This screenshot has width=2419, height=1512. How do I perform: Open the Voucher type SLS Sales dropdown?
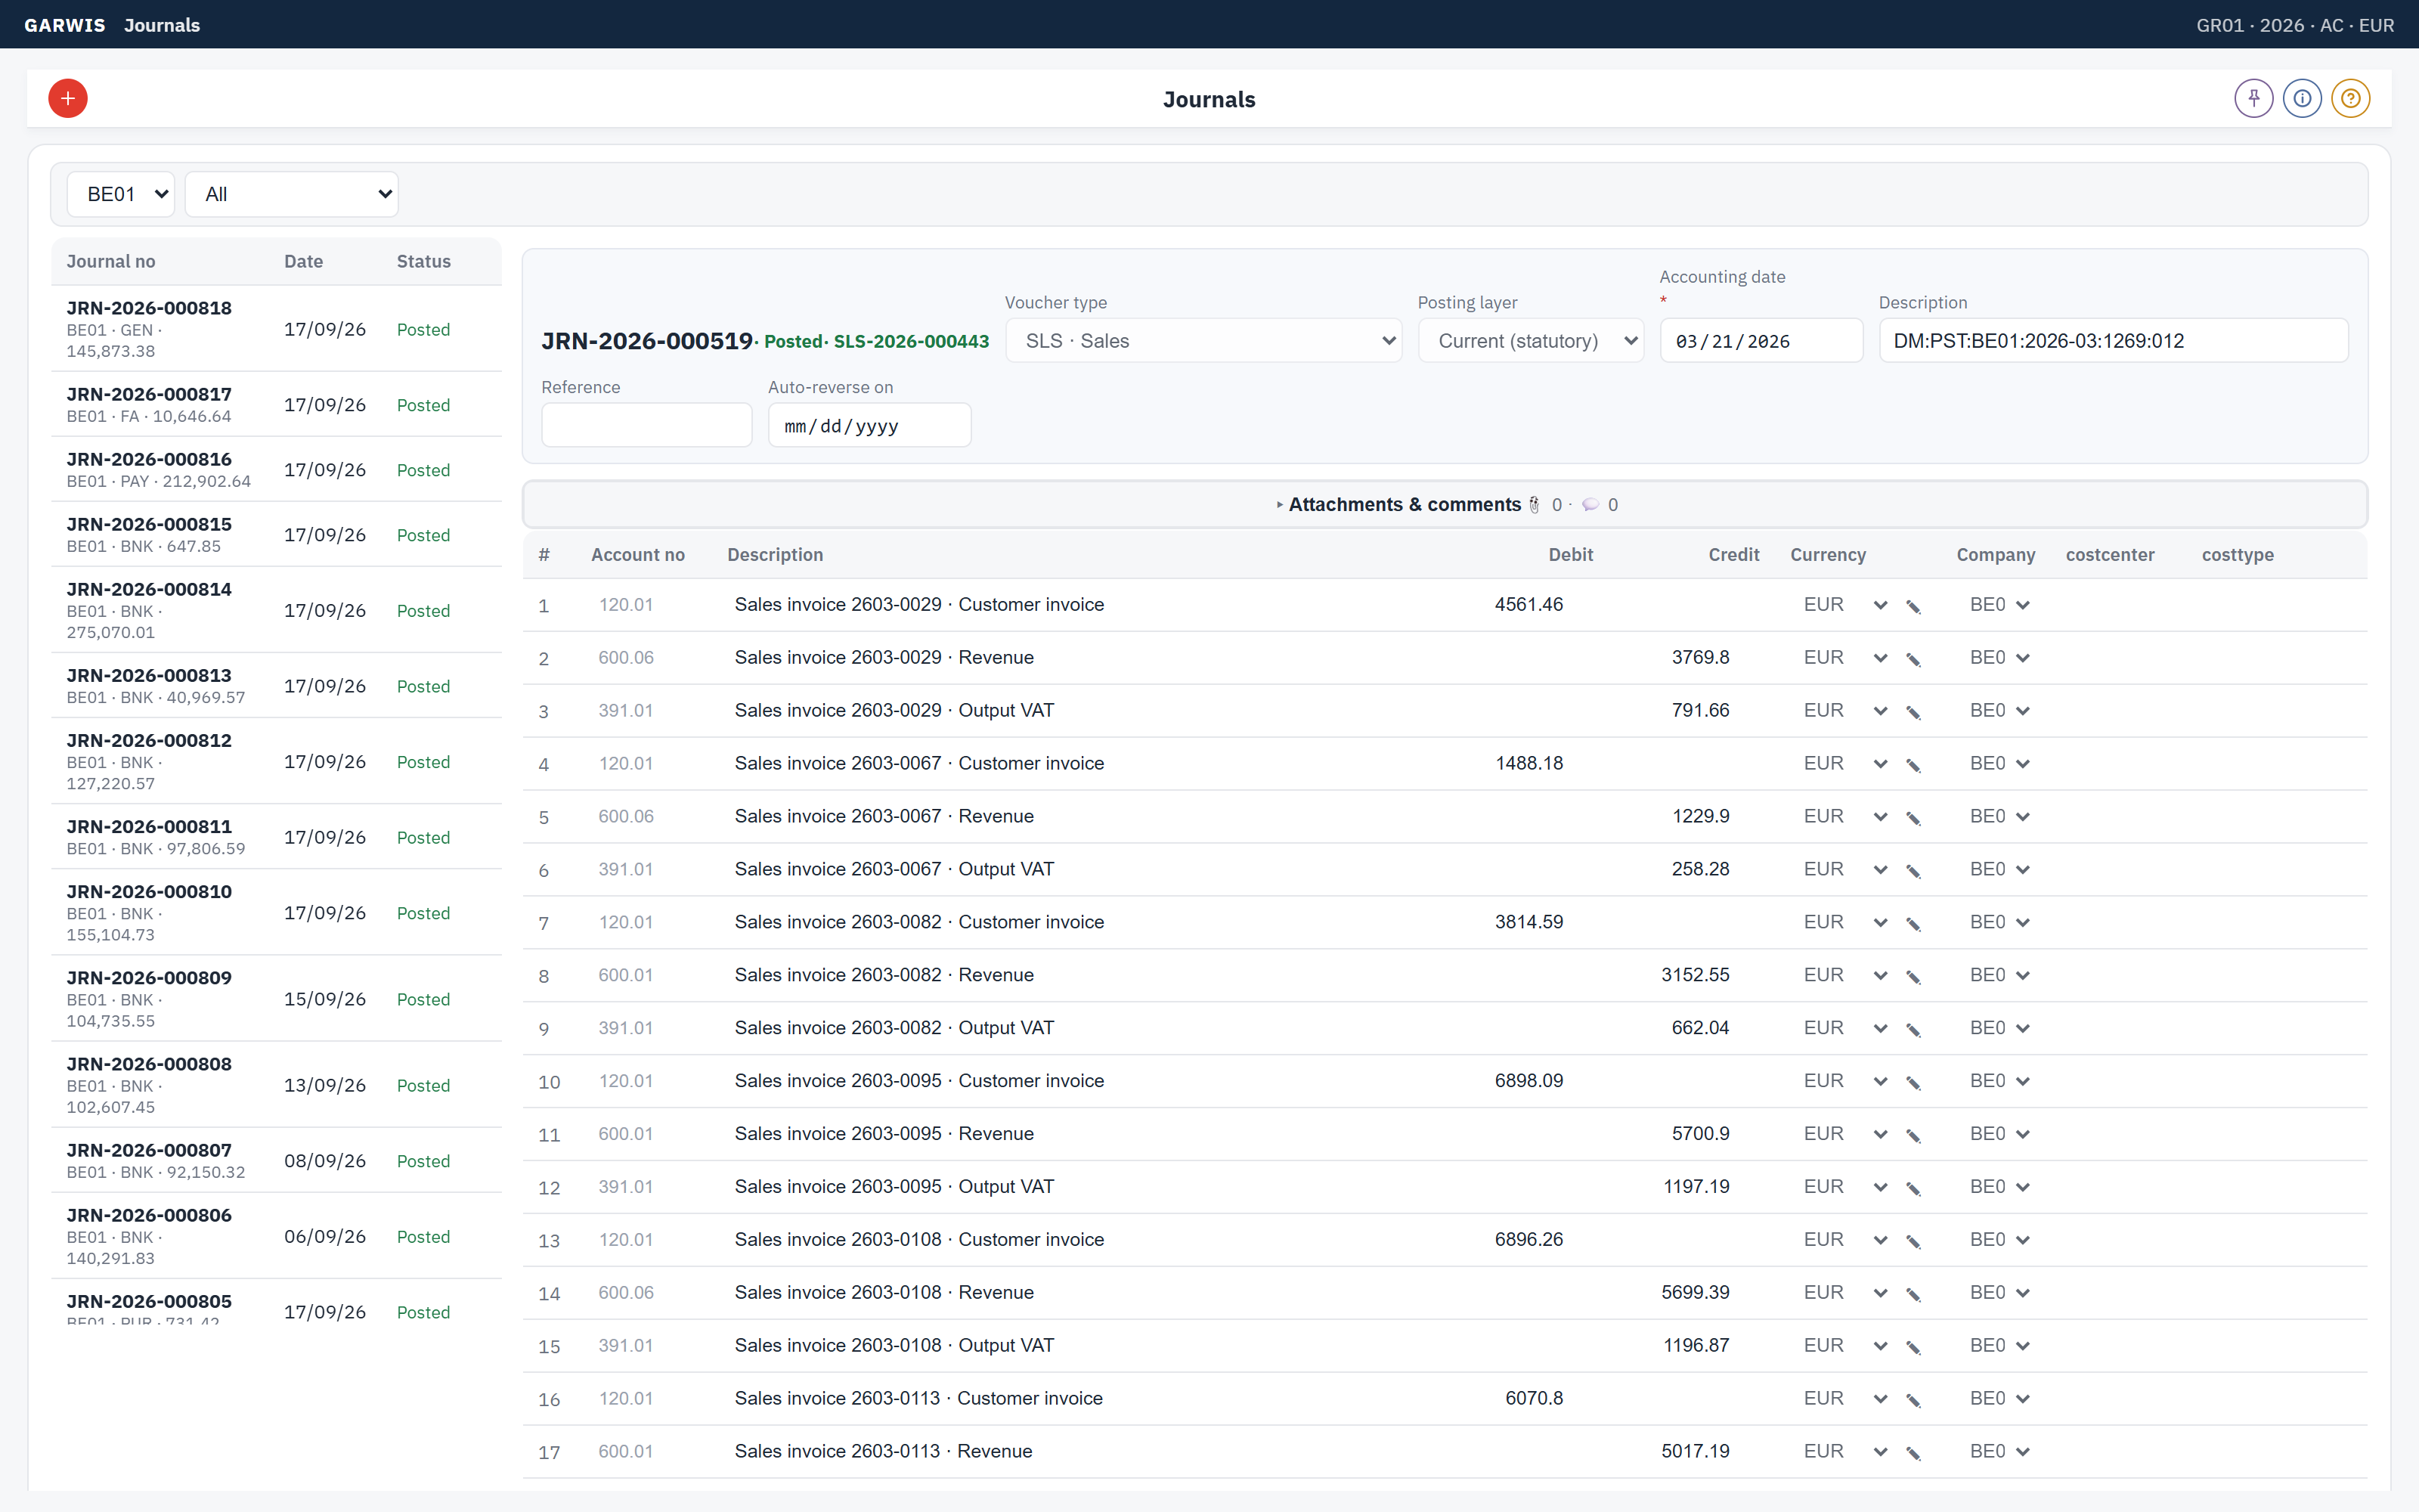coord(1203,341)
